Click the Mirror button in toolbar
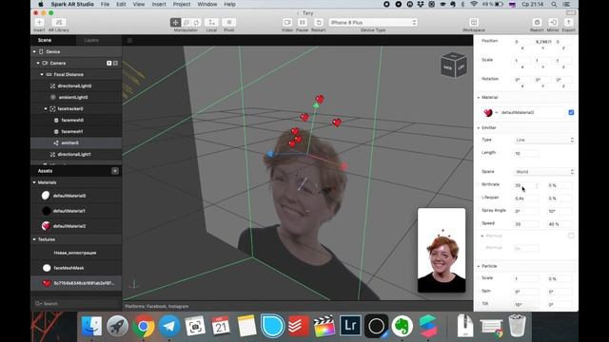The width and height of the screenshot is (609, 342). click(553, 22)
